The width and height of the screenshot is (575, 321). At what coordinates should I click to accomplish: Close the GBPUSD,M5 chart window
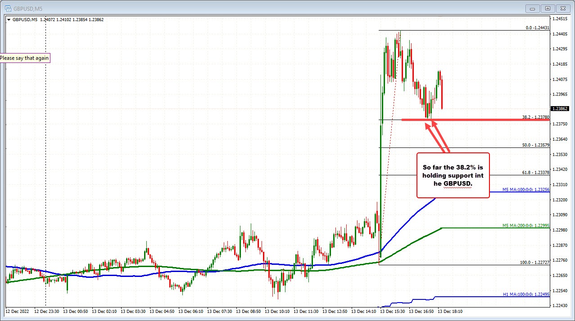coord(562,8)
